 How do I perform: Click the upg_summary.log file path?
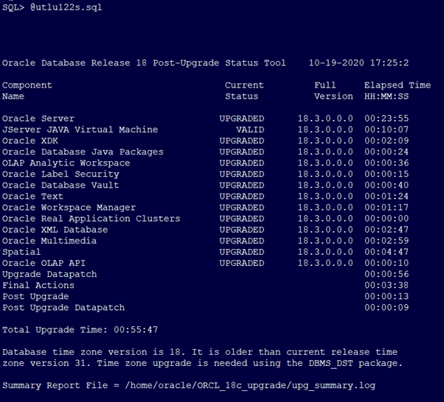pos(250,386)
